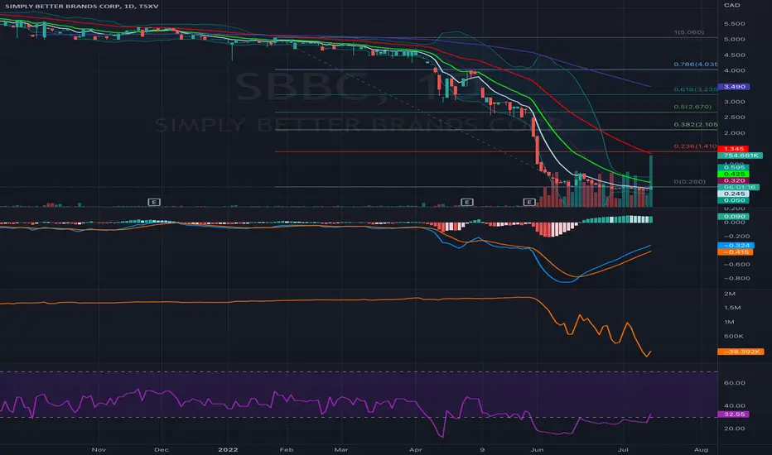772x455 pixels.
Task: Click the 06:01:16 countdown tag
Action: [x=739, y=187]
